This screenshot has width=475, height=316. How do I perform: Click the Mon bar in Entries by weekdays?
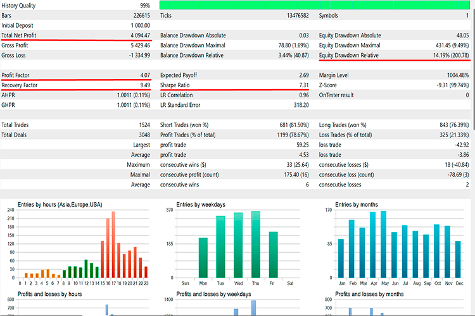click(x=203, y=258)
